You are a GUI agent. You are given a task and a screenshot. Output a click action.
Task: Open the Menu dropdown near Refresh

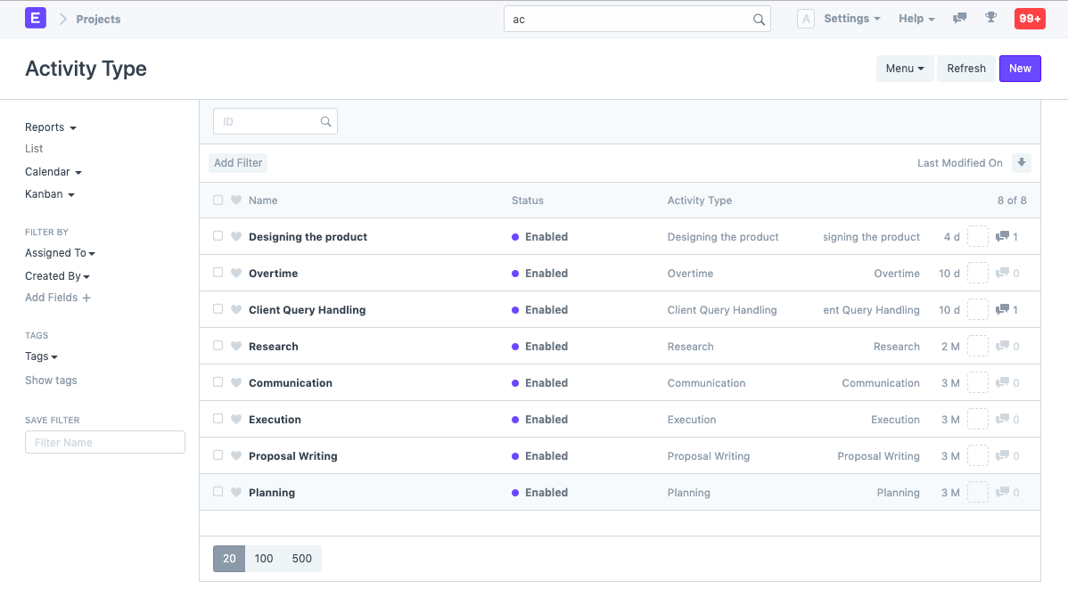904,68
